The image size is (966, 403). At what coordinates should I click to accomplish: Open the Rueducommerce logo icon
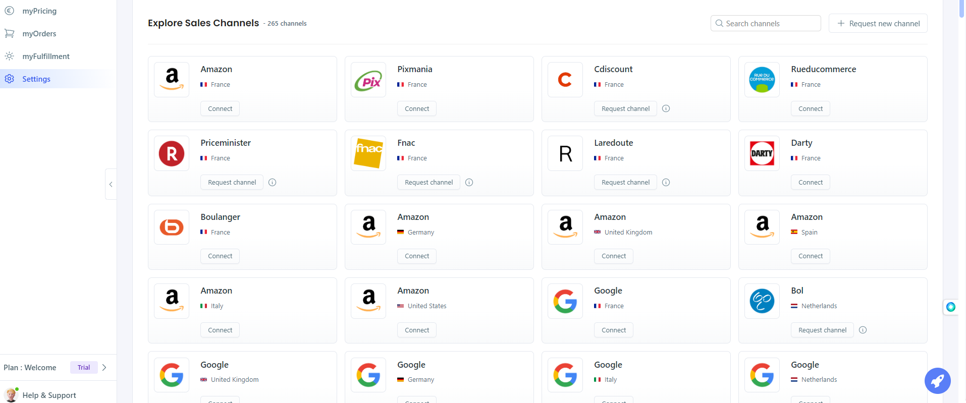[x=762, y=80]
